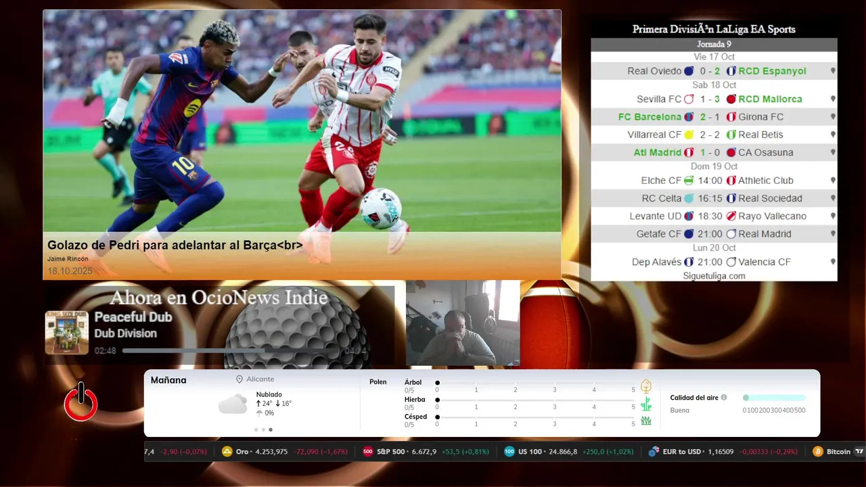This screenshot has height=487, width=866.
Task: Click the Peaceful Dub track title
Action: [x=133, y=317]
